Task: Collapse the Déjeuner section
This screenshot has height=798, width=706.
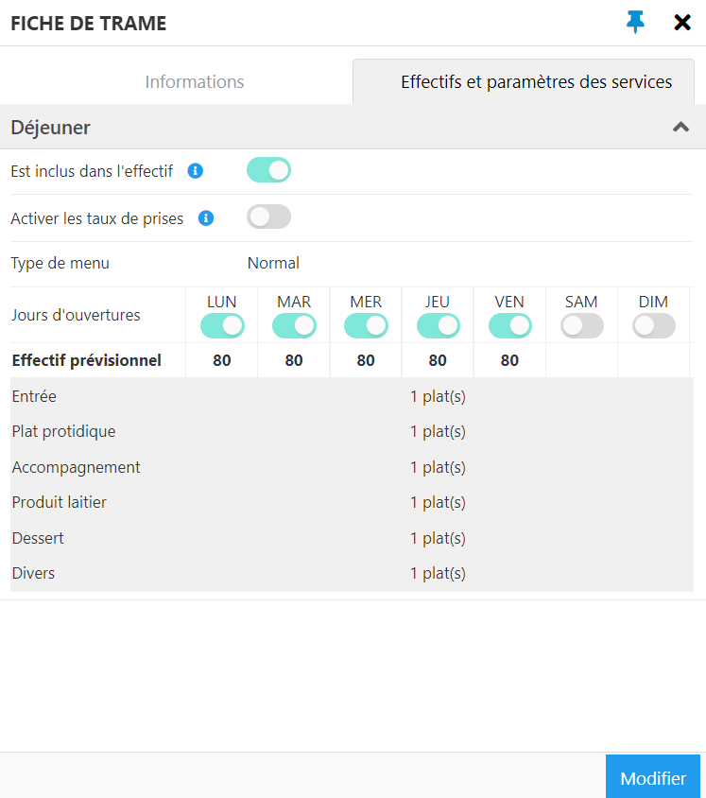Action: click(681, 127)
